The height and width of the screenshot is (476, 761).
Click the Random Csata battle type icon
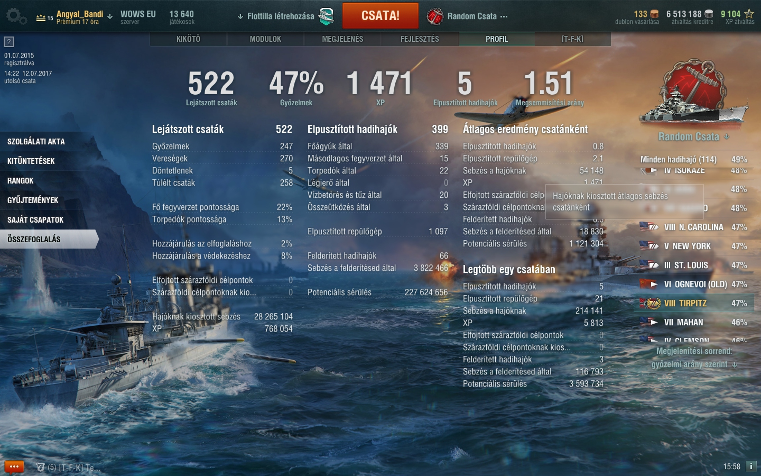(435, 16)
